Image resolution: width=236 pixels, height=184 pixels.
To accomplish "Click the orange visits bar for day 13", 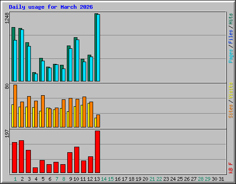I will tap(98, 121).
